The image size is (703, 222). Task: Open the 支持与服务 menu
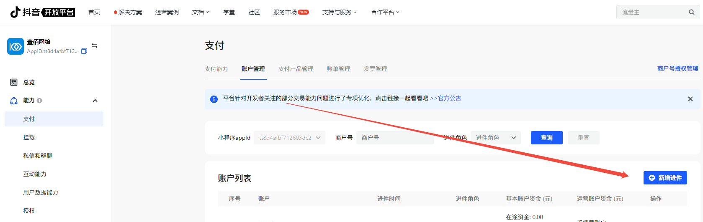tap(339, 12)
